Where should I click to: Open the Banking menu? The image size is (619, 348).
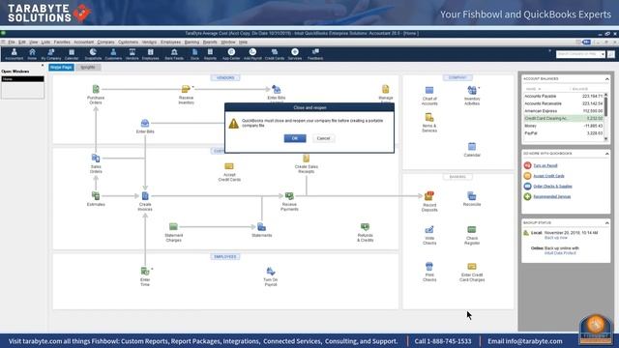click(x=192, y=42)
